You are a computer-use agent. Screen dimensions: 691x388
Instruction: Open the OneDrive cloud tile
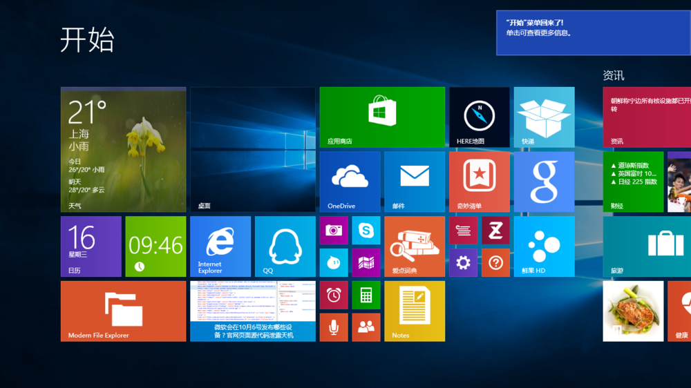click(x=350, y=182)
